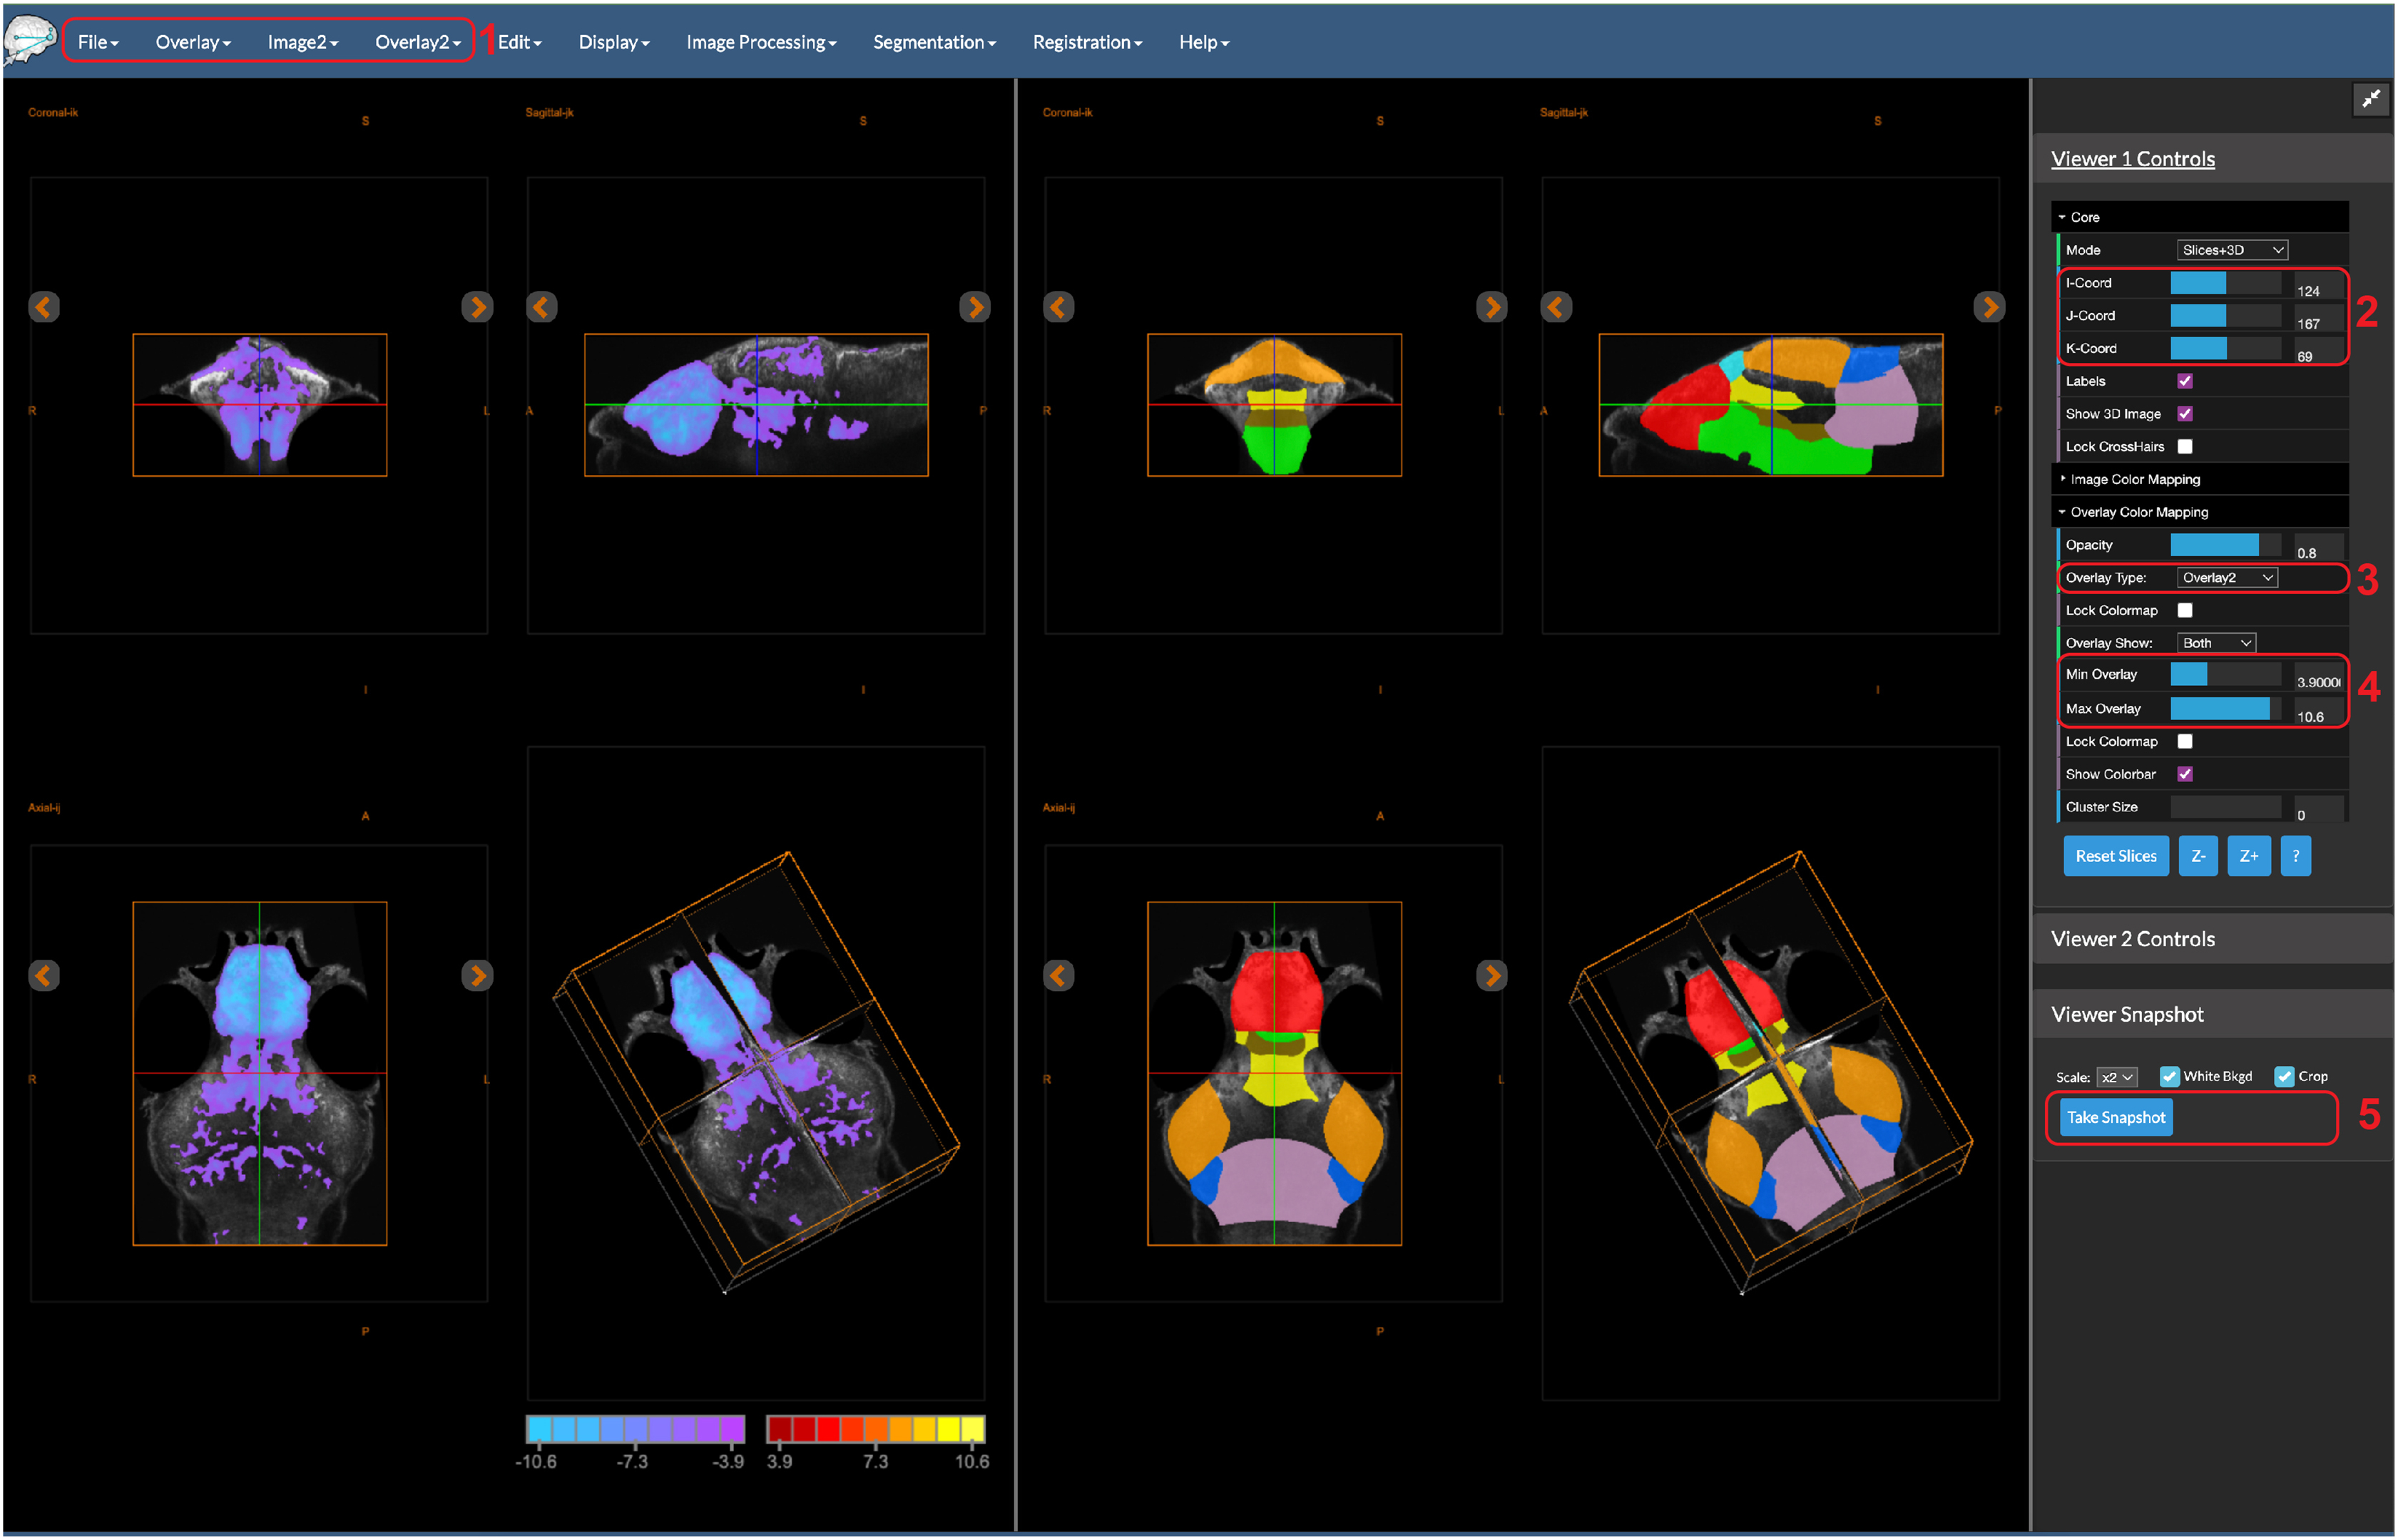Open the Overlay2 menu
The height and width of the screenshot is (1540, 2398).
[x=414, y=42]
